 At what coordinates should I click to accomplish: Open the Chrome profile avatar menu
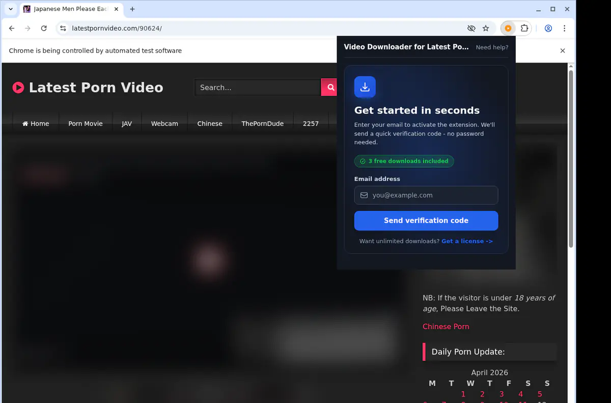548,29
